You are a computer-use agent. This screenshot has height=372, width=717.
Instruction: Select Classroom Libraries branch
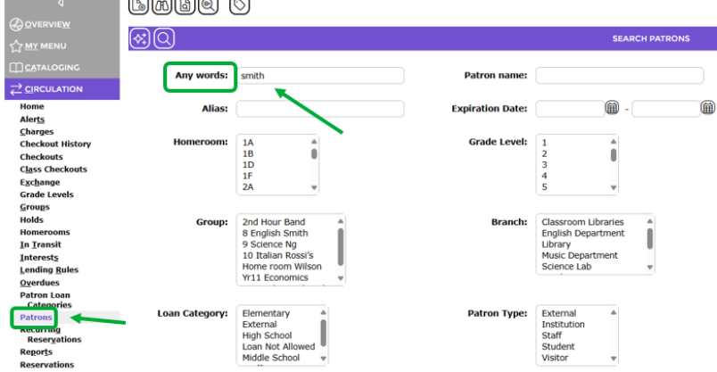[x=582, y=222]
